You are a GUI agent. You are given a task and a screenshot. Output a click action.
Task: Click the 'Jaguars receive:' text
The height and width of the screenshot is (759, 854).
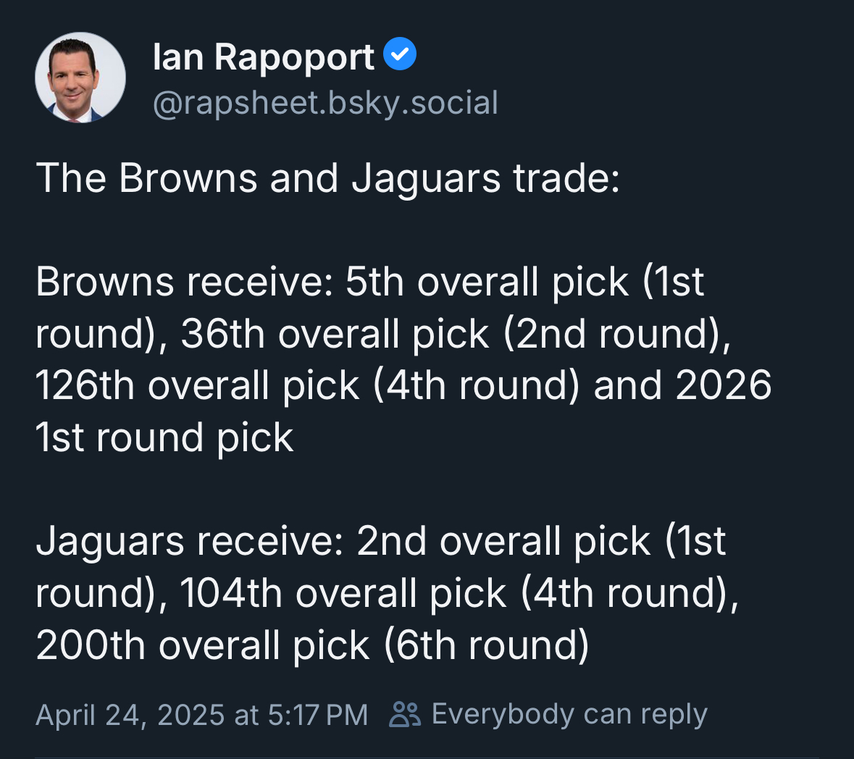point(190,541)
